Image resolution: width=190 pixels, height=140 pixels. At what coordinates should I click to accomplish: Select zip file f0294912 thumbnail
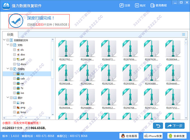[109, 97]
